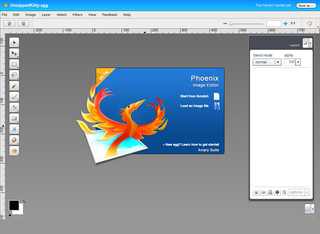Open the View menu
Viewport: 320px width, 234px height.
[92, 15]
